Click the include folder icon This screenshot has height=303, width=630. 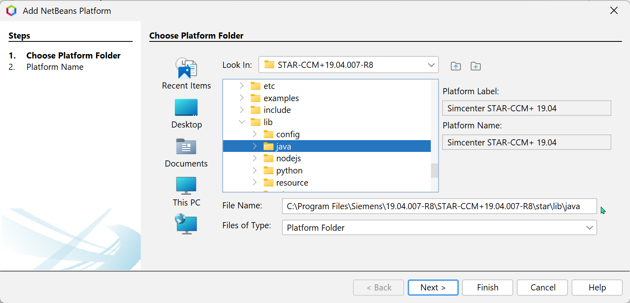tap(255, 110)
